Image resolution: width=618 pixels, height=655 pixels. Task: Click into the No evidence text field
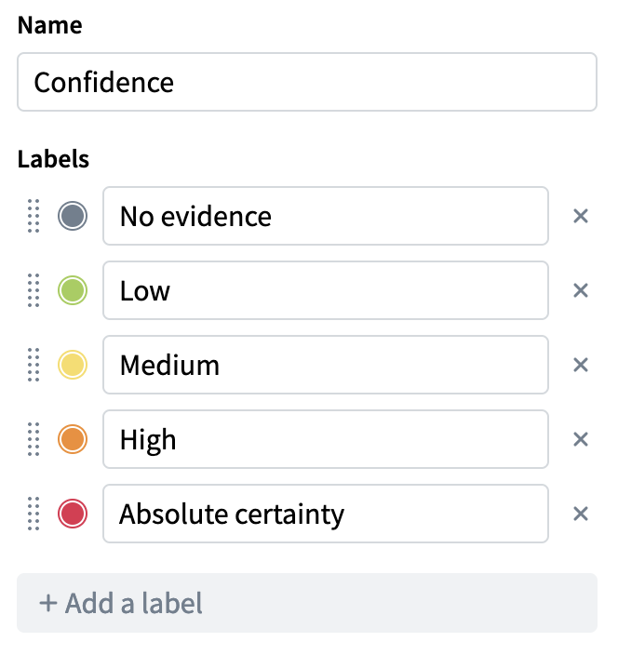pyautogui.click(x=326, y=217)
